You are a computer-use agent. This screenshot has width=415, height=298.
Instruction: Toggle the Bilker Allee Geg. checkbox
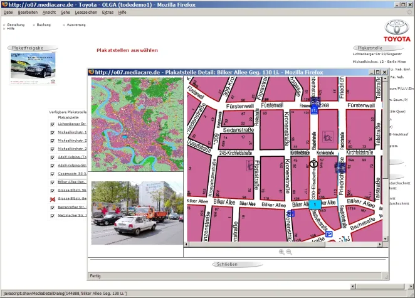[x=52, y=181]
